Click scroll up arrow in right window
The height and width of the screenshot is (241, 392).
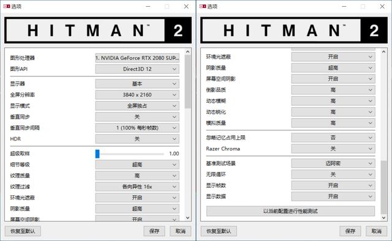[x=384, y=51]
